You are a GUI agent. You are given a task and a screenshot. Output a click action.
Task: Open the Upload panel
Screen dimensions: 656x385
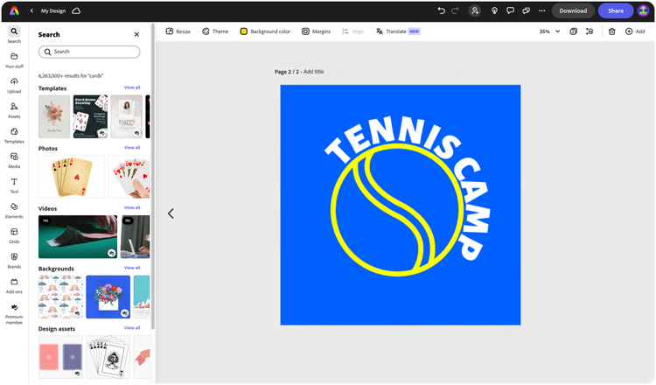point(14,86)
